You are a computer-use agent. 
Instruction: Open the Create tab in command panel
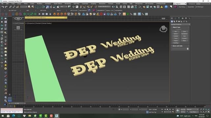tap(172, 18)
